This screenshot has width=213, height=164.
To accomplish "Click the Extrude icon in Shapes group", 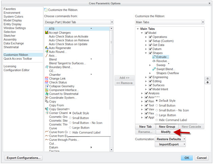I will coord(154,57).
